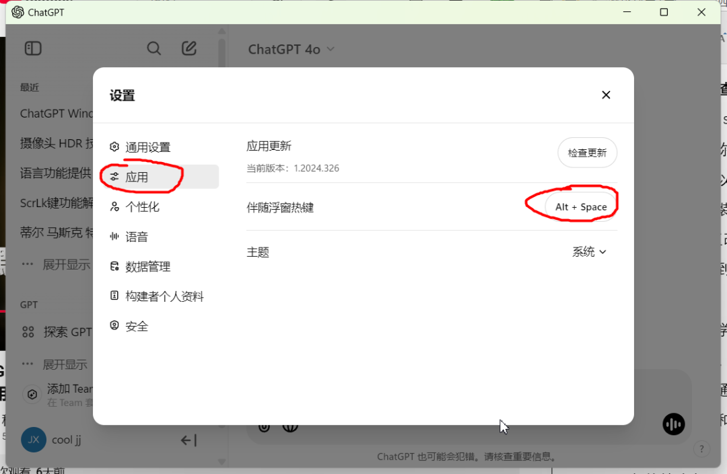Open 探索 GPT in the sidebar
Screen dimensions: 727x474
[x=57, y=331]
